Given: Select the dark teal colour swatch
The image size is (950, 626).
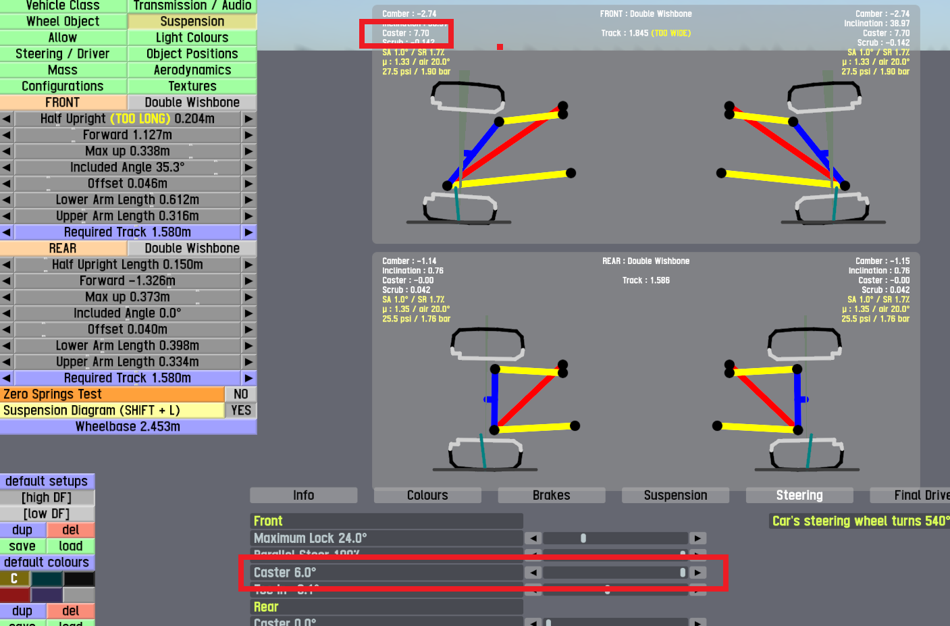Looking at the screenshot, I should [x=47, y=579].
